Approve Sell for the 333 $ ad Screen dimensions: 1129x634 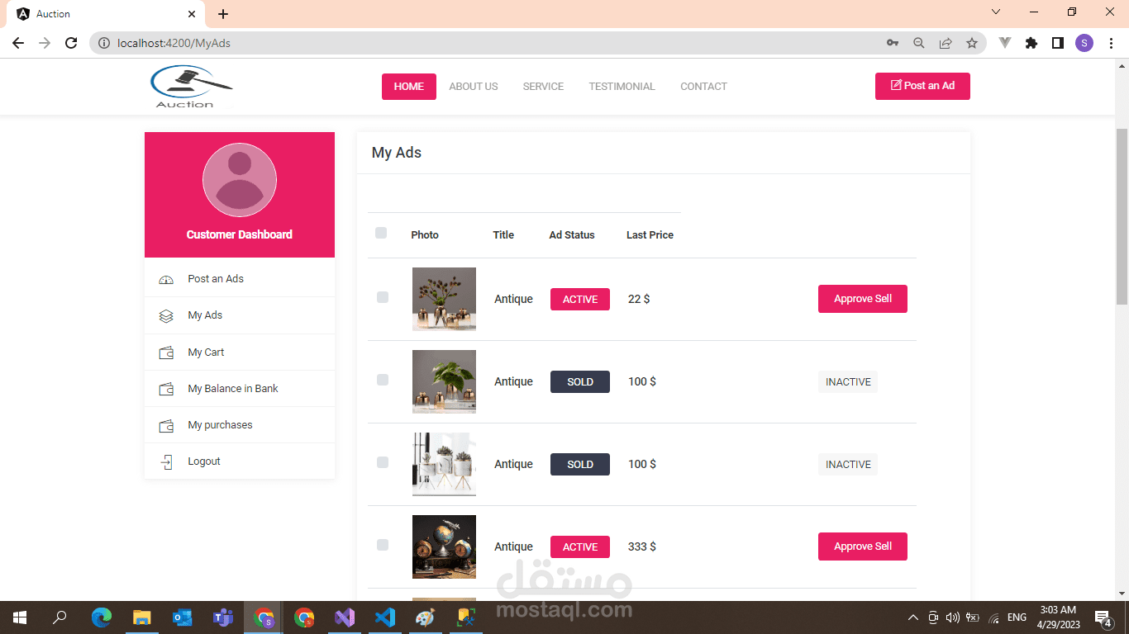[x=863, y=546]
